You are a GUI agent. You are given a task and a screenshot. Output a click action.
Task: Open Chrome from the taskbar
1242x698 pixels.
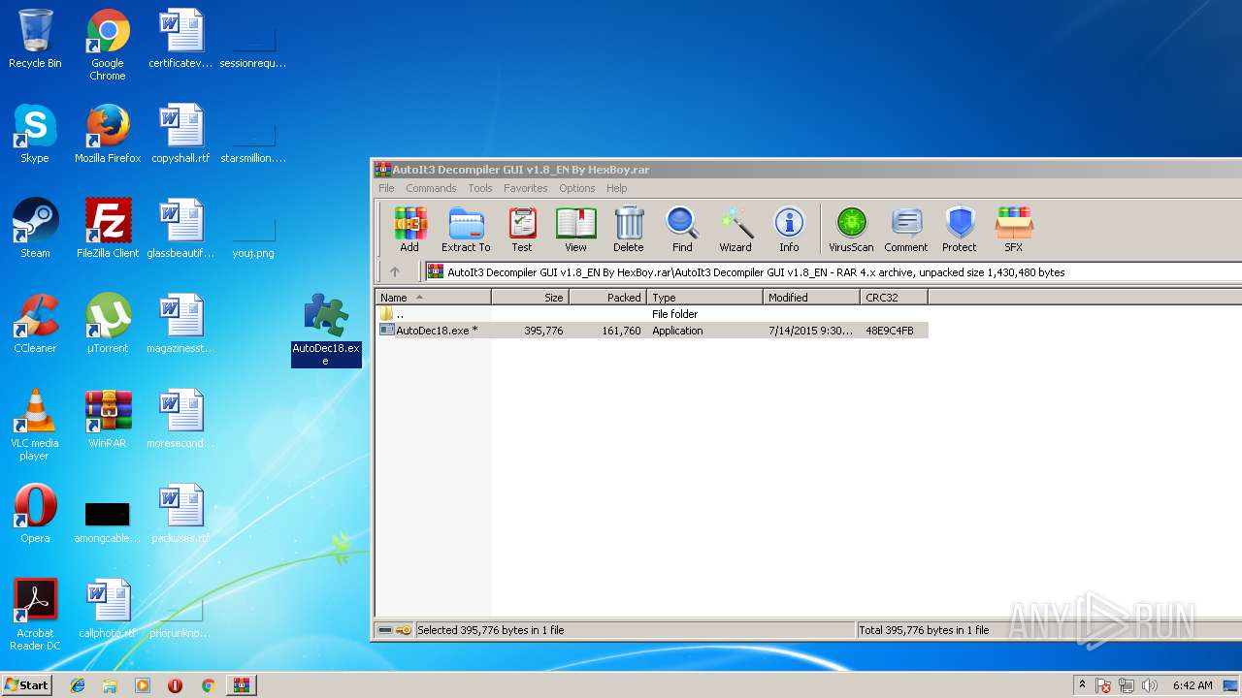pyautogui.click(x=208, y=685)
